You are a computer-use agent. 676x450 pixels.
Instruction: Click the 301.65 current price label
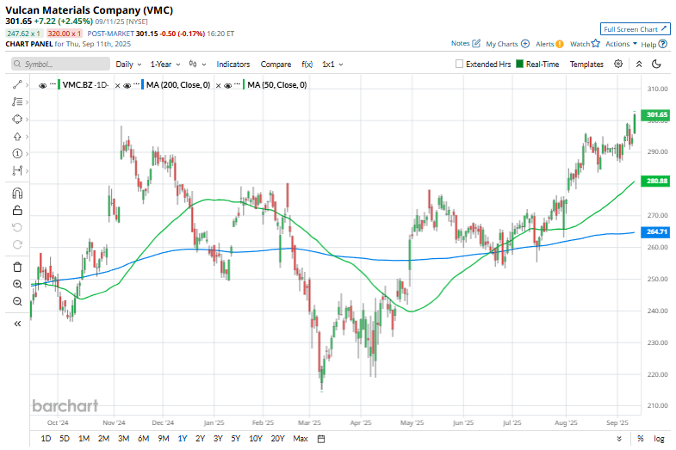655,114
